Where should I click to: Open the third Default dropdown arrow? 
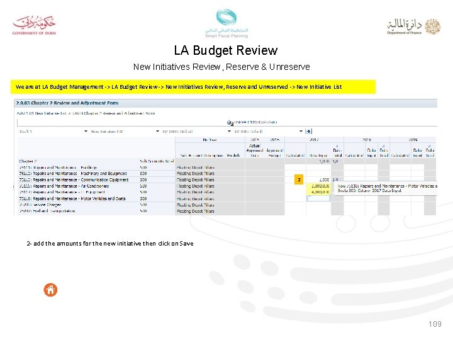pos(229,131)
